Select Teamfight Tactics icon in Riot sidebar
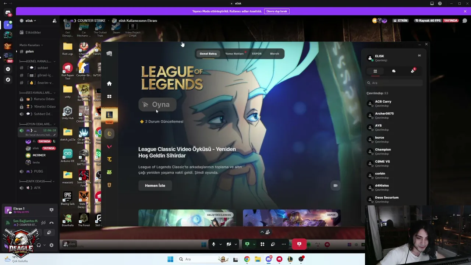 tap(109, 159)
